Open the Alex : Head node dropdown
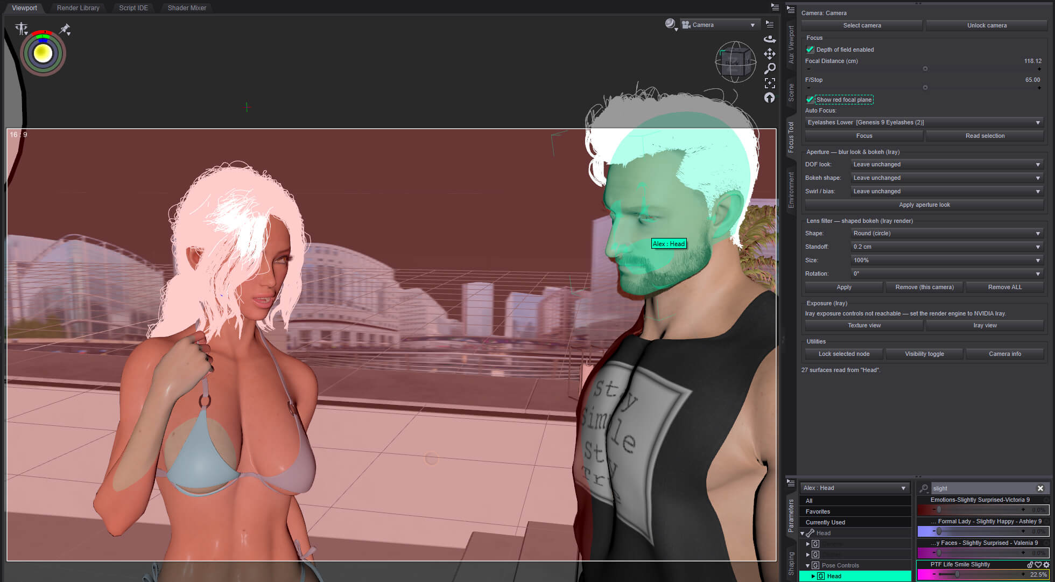 (855, 488)
